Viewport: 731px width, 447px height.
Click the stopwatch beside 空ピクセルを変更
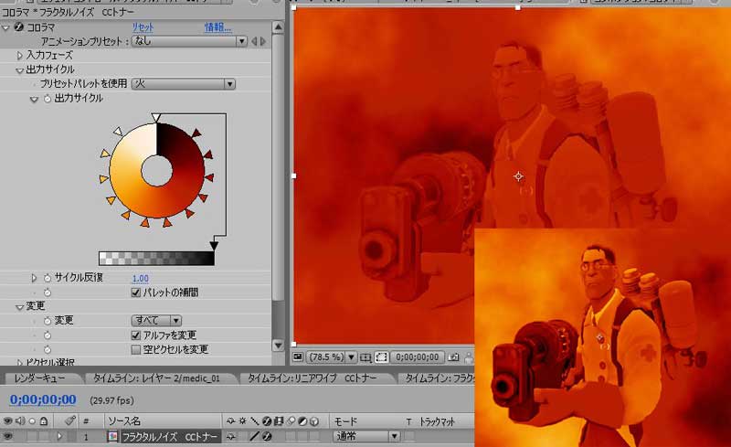[x=48, y=349]
